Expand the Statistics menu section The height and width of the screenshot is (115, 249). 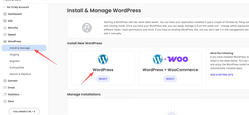(14, 94)
